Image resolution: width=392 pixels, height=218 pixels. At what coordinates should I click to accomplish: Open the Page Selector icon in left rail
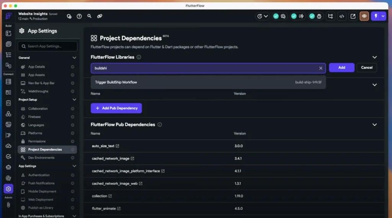[8, 44]
